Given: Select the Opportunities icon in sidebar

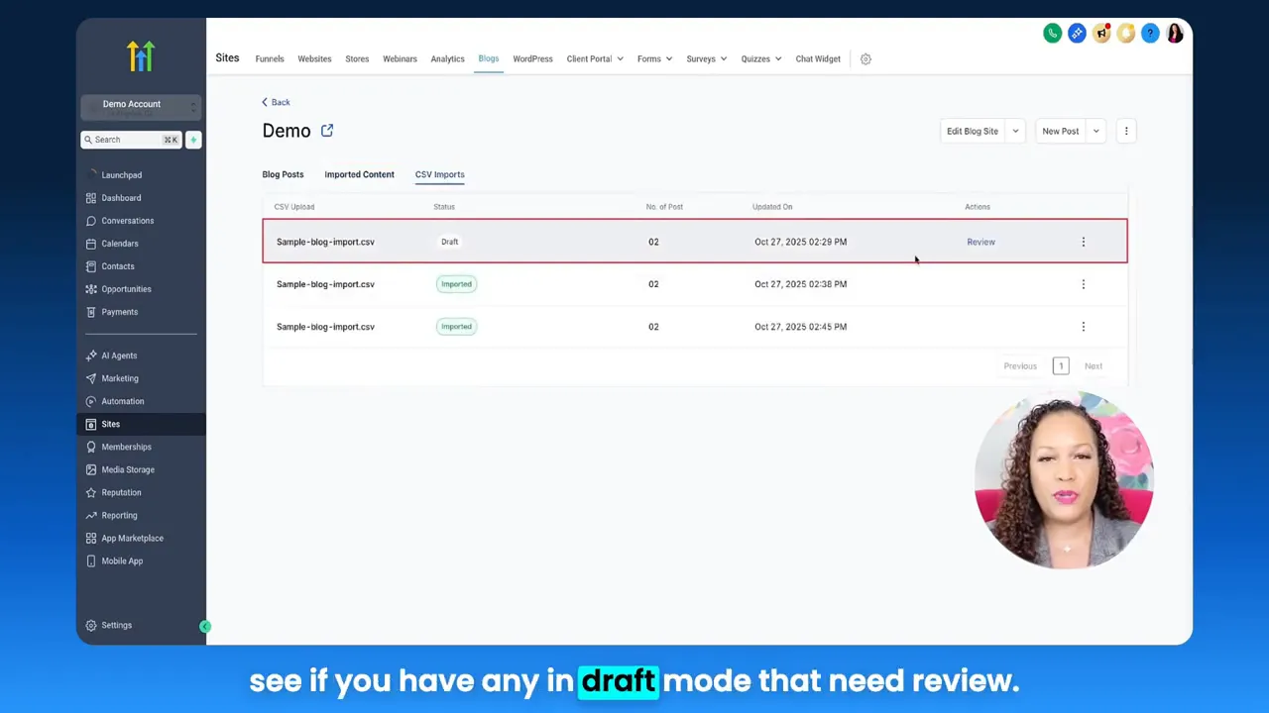Looking at the screenshot, I should point(92,288).
